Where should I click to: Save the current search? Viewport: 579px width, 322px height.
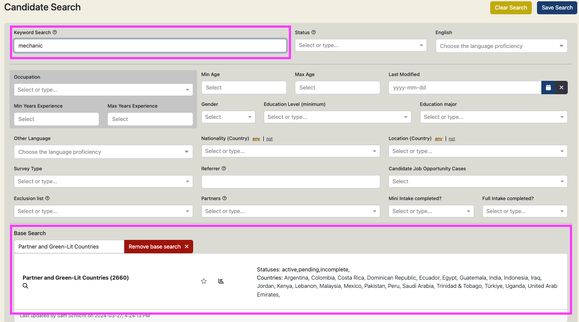[556, 7]
